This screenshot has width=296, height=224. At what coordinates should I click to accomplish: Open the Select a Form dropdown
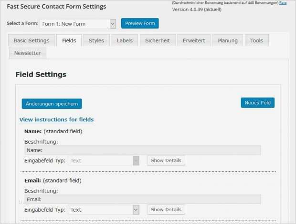pos(78,24)
